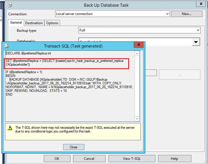Click the Close button in T-SQL dialog
This screenshot has height=164, width=208.
[x=74, y=147]
